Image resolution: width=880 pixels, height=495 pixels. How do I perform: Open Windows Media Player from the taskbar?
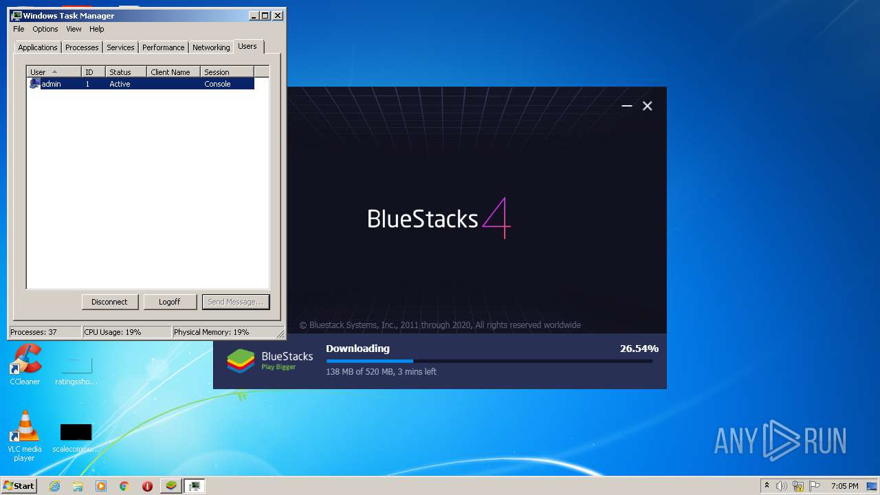[x=101, y=486]
